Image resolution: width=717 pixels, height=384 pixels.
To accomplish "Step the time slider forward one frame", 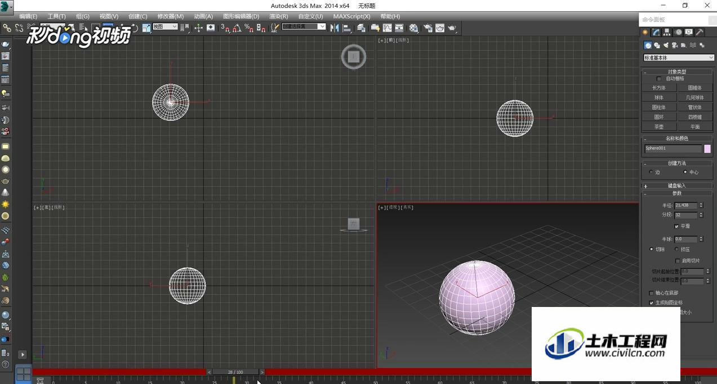I will (x=262, y=372).
